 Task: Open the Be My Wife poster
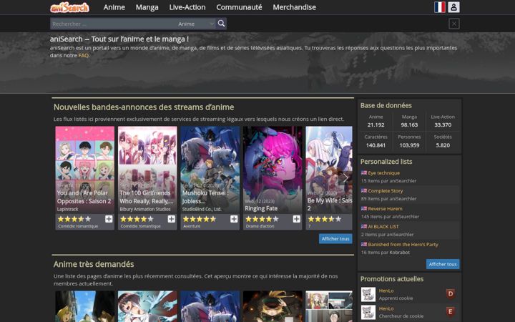[329, 170]
